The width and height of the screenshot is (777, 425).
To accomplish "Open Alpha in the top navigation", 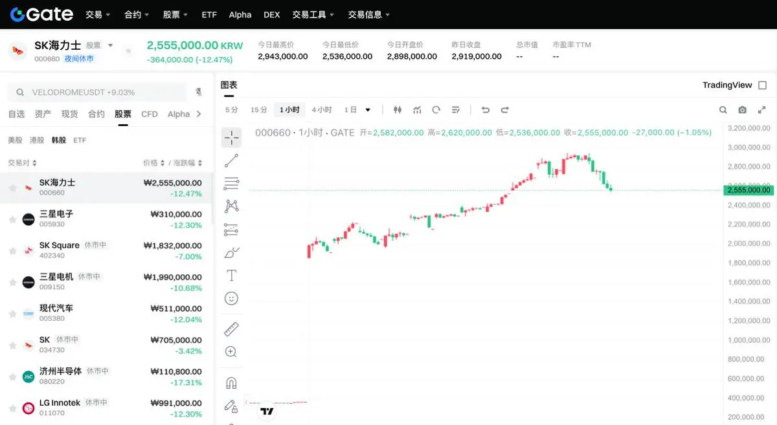I will click(240, 14).
